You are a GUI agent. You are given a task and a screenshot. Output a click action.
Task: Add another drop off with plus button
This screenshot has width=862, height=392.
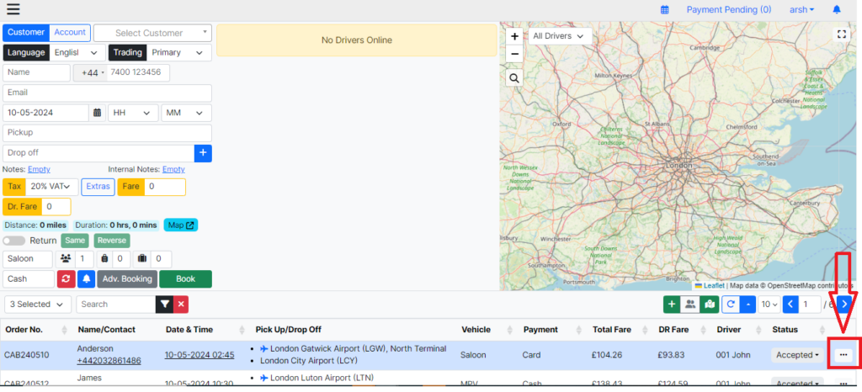(x=203, y=153)
